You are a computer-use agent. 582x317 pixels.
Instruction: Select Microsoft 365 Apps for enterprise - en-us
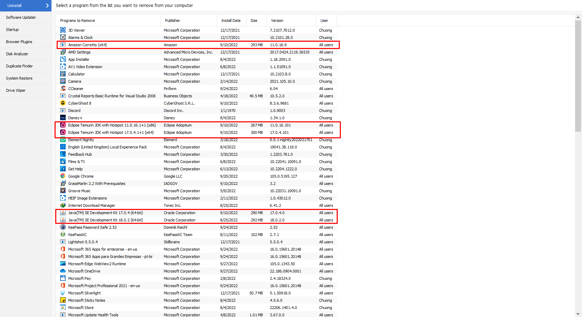[x=196, y=249]
